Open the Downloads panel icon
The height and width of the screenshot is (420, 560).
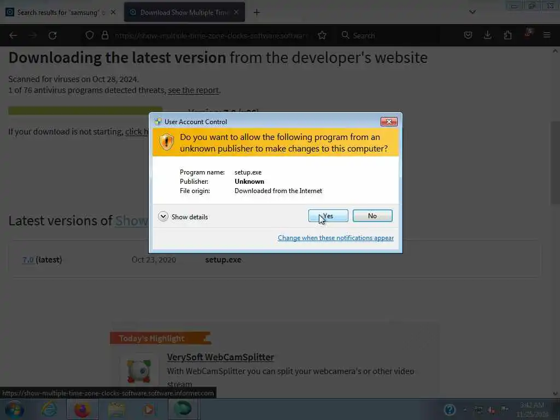487,35
